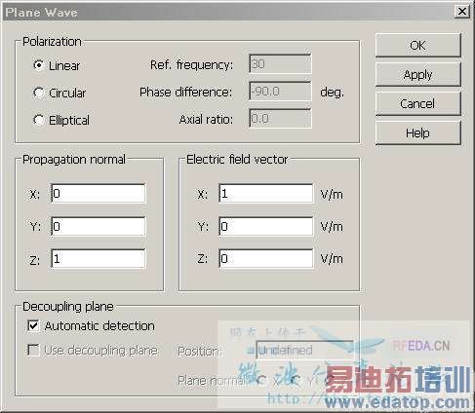The image size is (475, 413).
Task: Click the Electric field vector X input
Action: pos(266,194)
